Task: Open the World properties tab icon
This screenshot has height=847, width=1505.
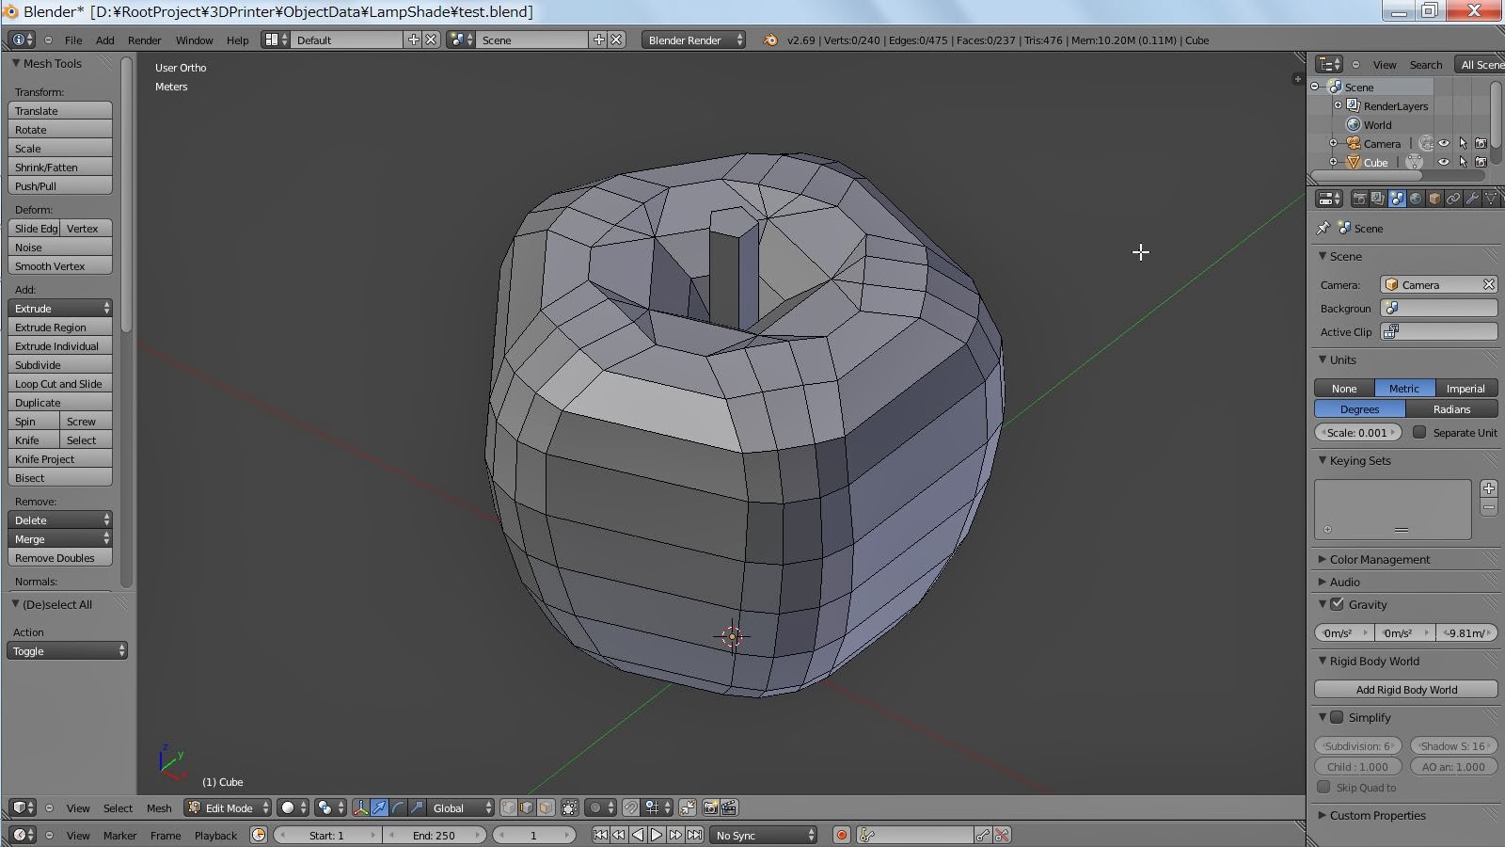Action: (1416, 199)
